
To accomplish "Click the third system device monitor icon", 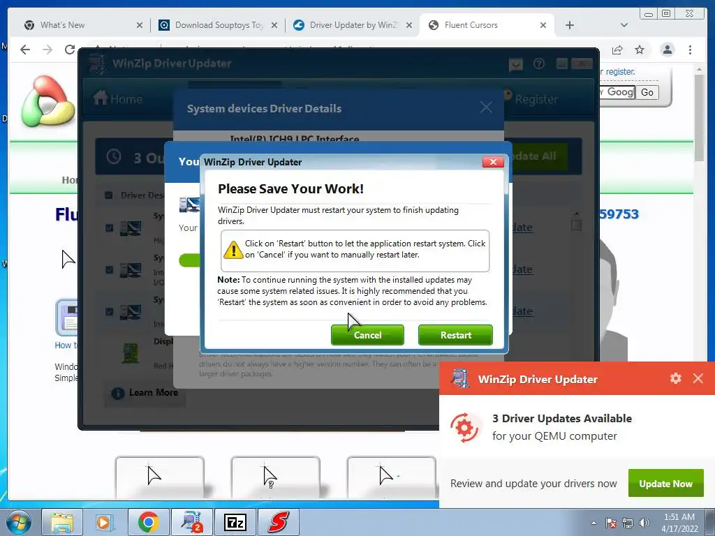I will pos(131,312).
